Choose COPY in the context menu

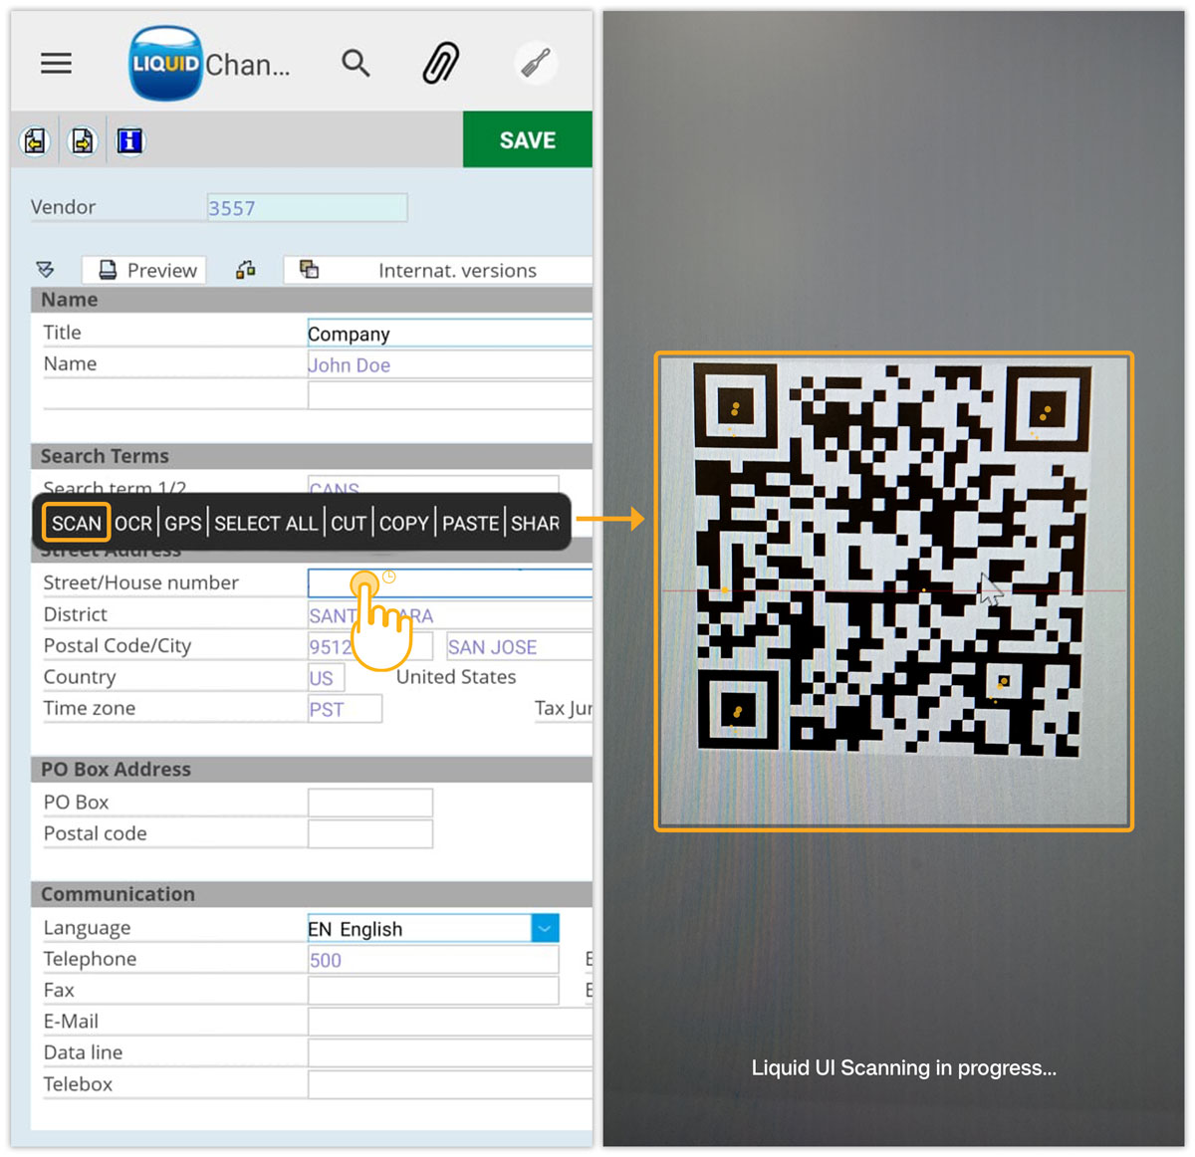click(403, 523)
